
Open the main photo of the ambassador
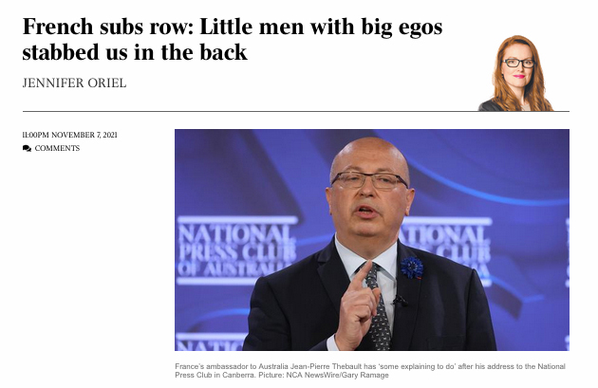click(372, 240)
